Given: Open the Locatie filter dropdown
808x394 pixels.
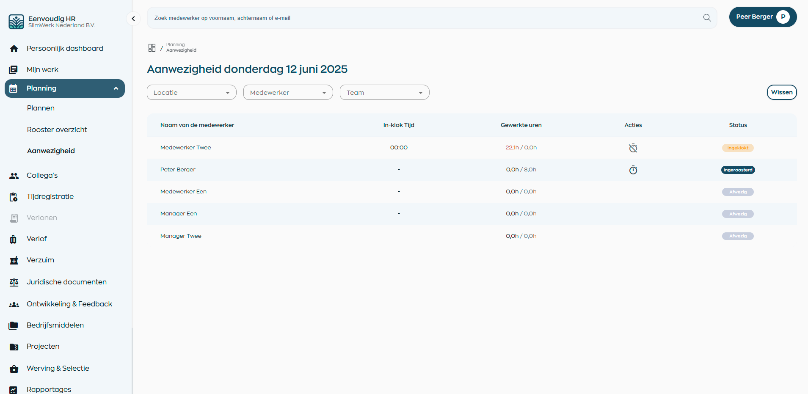Looking at the screenshot, I should [191, 93].
